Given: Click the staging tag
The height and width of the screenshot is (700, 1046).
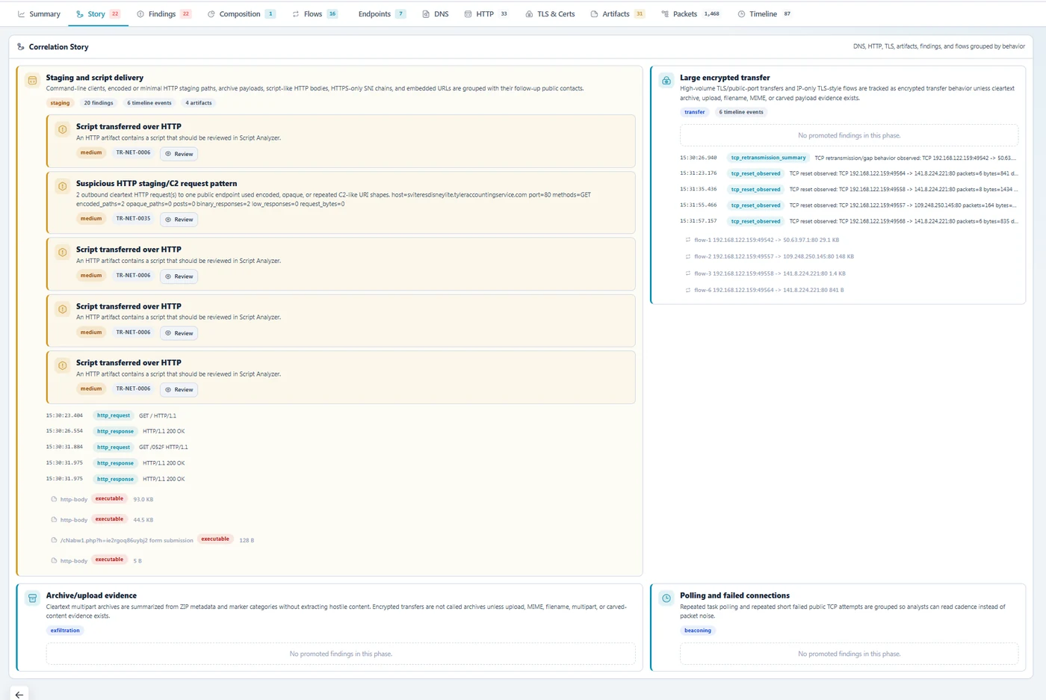Looking at the screenshot, I should click(61, 103).
